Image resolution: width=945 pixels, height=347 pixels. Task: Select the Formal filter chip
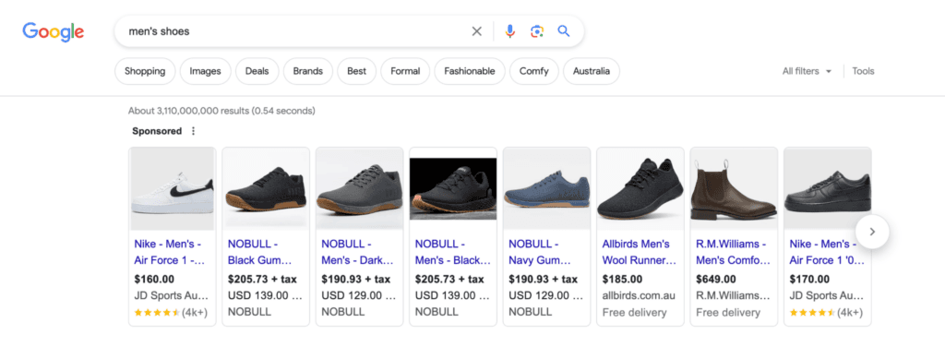pyautogui.click(x=405, y=71)
